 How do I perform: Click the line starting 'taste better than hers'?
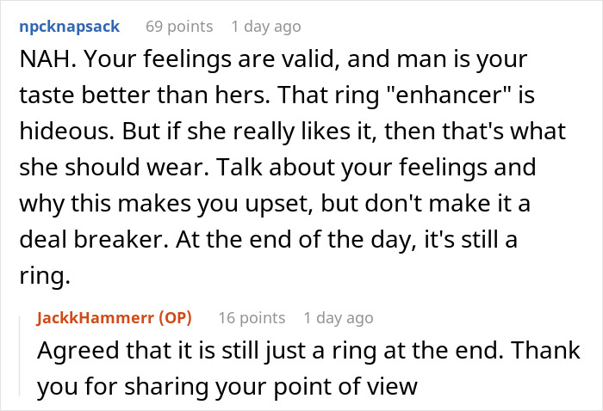277,95
